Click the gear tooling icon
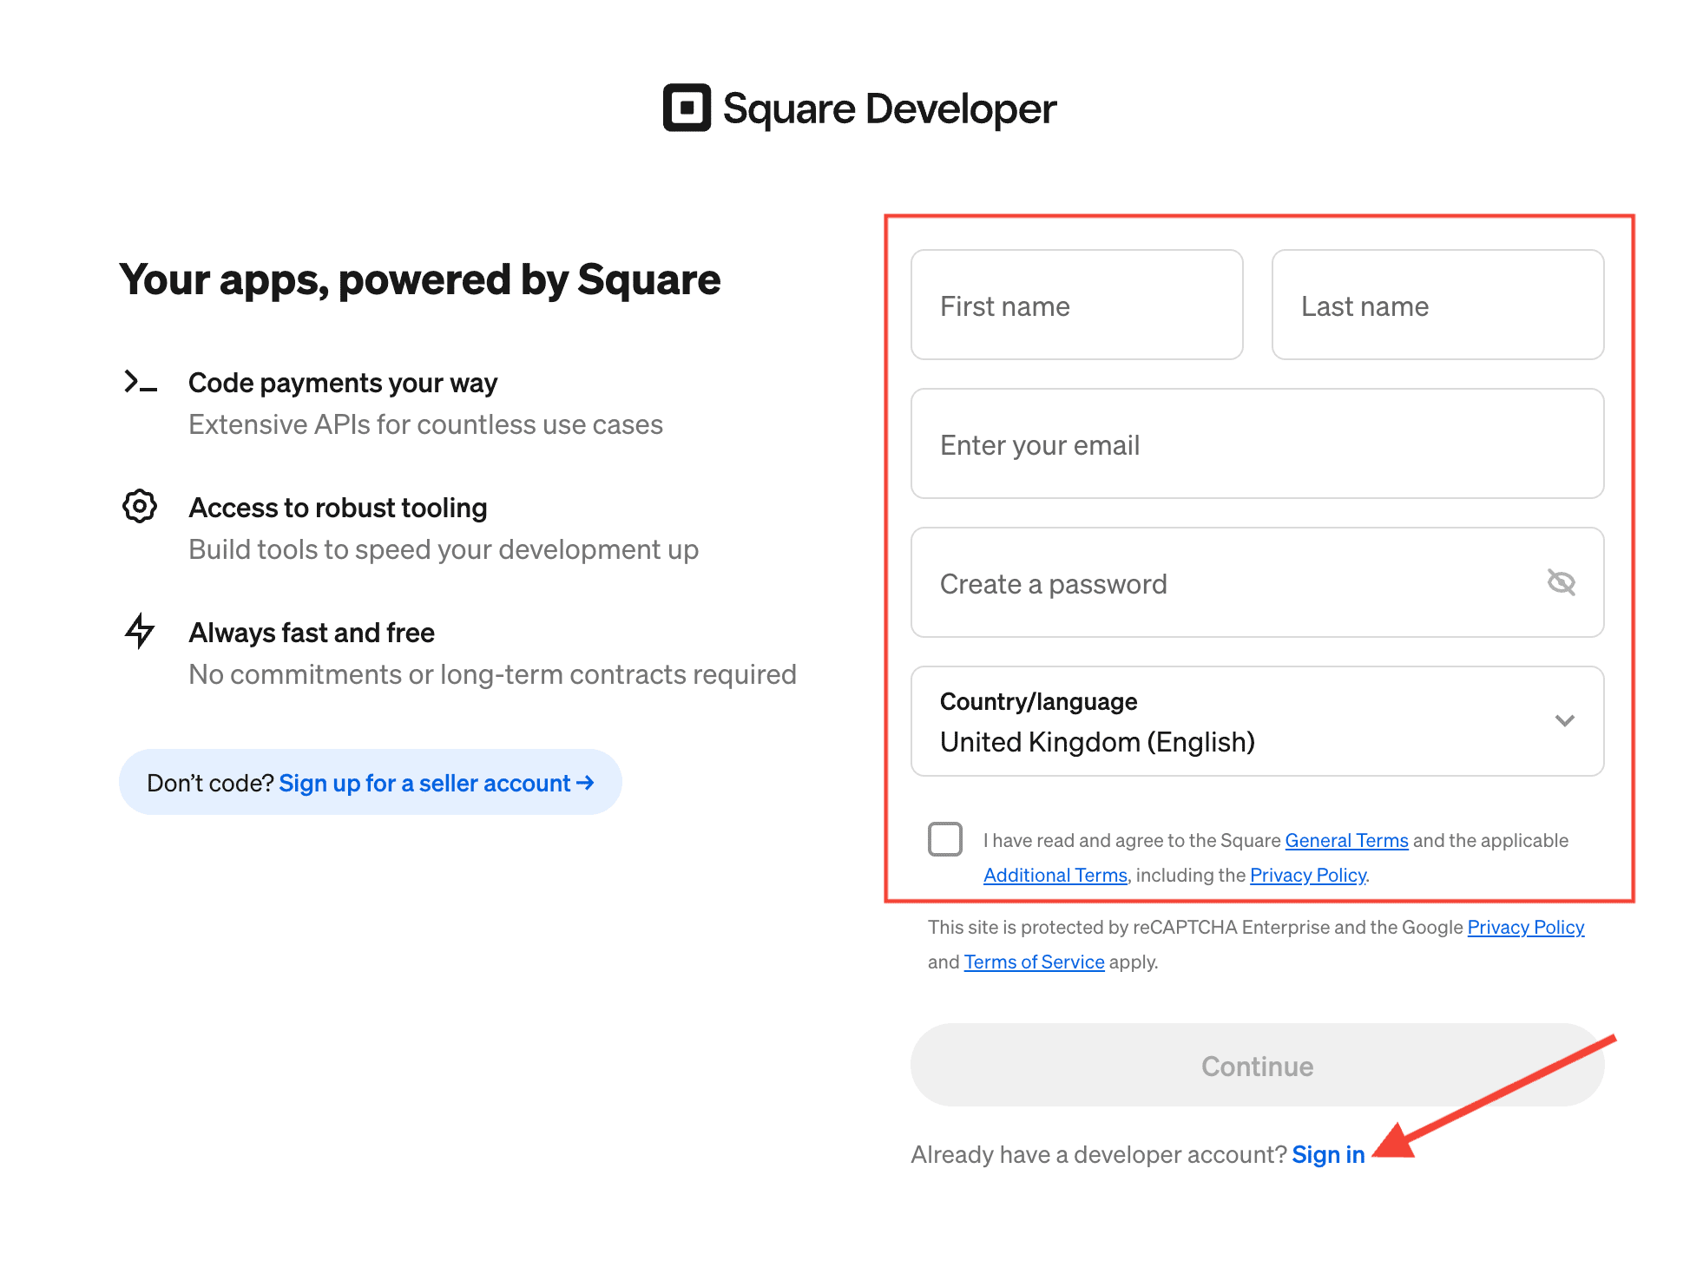 [140, 506]
